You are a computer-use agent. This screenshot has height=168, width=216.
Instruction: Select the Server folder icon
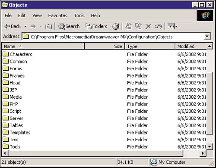[6, 118]
